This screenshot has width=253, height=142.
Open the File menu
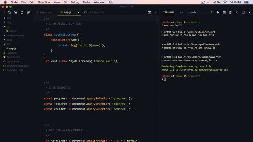tap(24, 2)
